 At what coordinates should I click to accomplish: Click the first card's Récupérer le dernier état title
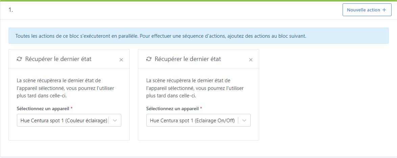click(58, 59)
